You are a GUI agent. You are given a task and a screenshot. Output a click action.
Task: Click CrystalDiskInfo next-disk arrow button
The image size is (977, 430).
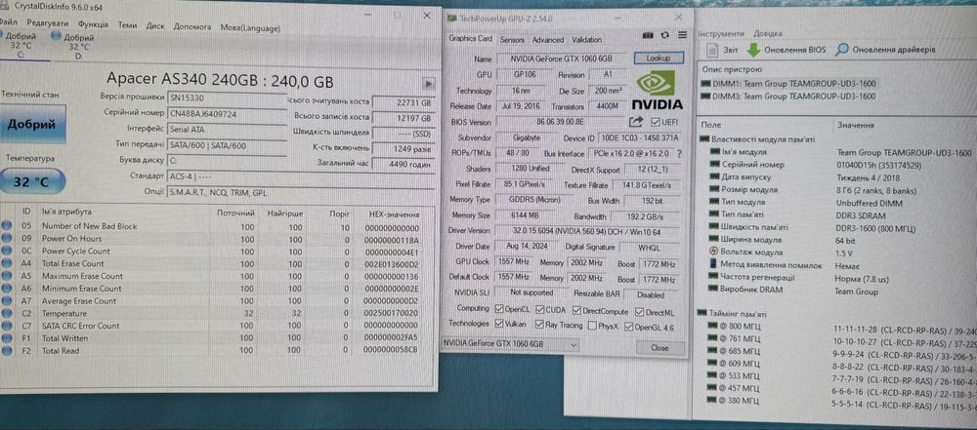click(428, 83)
